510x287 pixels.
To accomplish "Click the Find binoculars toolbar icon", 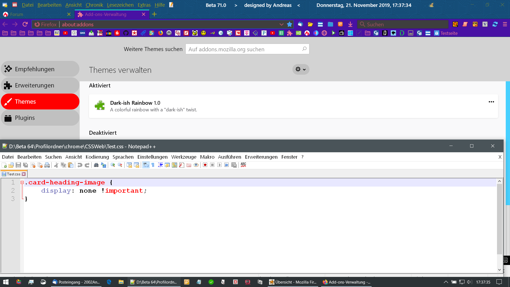I will coord(96,165).
